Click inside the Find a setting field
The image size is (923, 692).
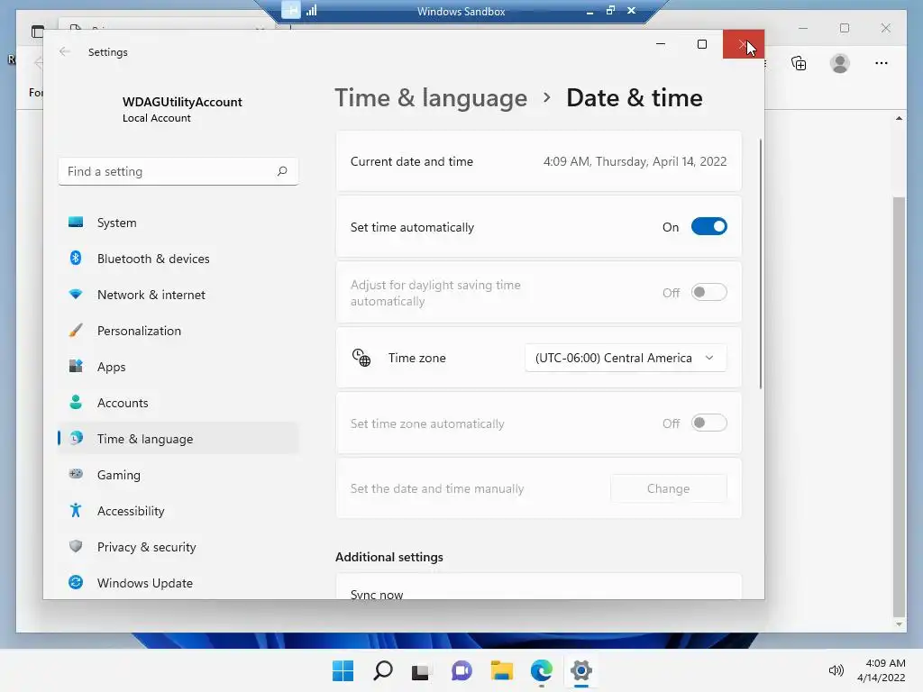[x=178, y=171]
